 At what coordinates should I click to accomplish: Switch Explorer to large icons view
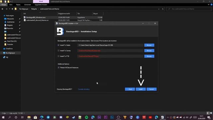pos(211,113)
